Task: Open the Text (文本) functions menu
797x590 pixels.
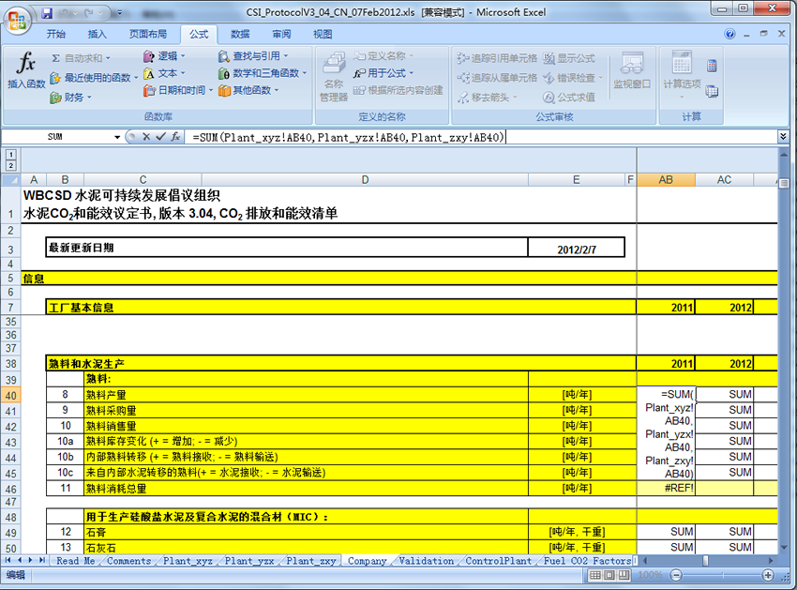Action: pyautogui.click(x=163, y=73)
